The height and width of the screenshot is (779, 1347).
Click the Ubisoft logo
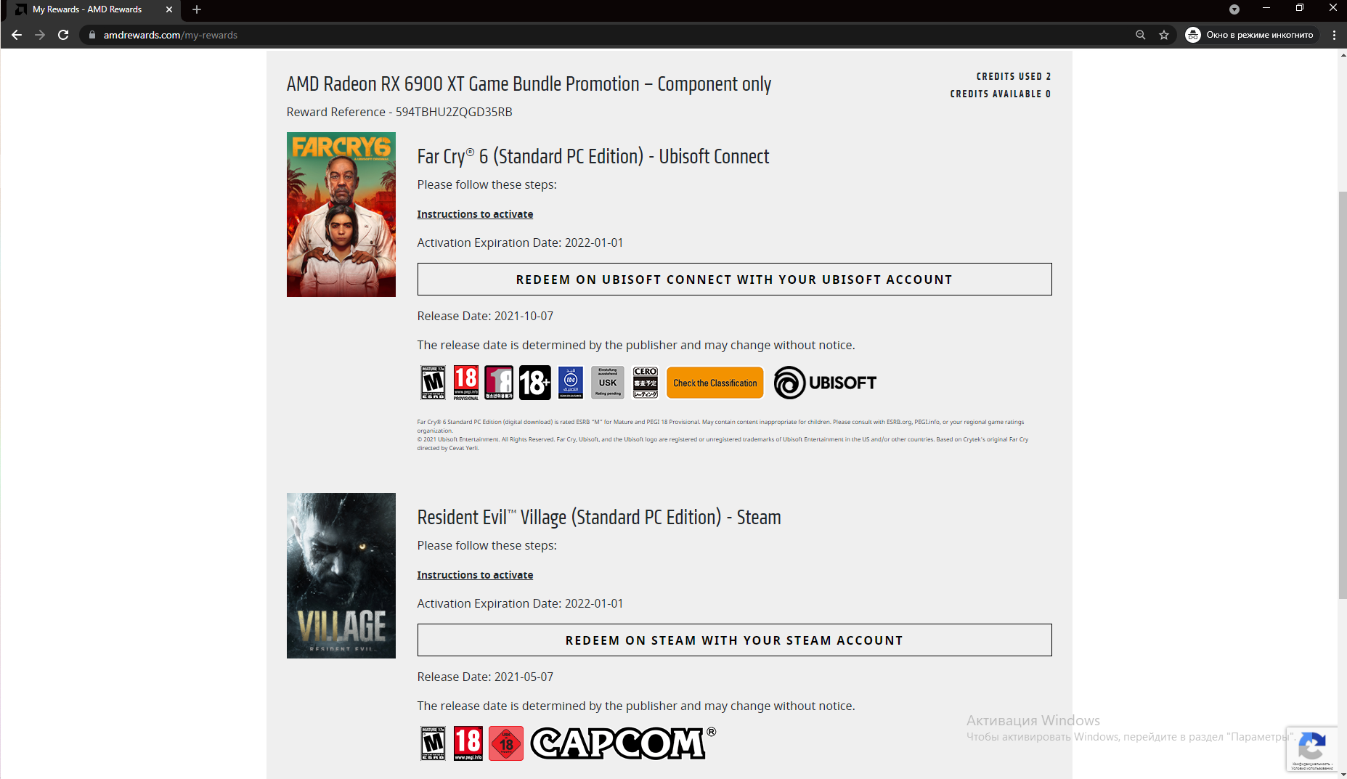pyautogui.click(x=825, y=383)
